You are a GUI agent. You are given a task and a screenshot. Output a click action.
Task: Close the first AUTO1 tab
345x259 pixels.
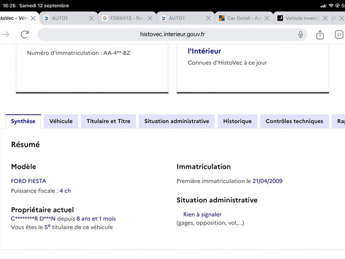[91, 18]
